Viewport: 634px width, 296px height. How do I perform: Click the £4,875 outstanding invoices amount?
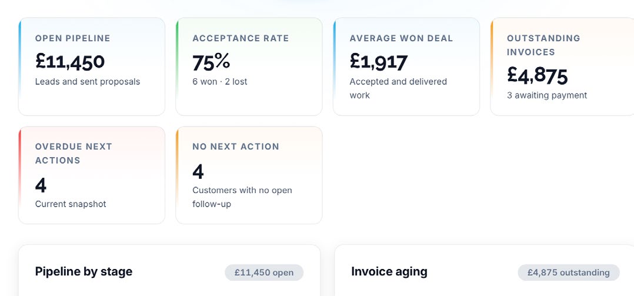click(x=538, y=75)
